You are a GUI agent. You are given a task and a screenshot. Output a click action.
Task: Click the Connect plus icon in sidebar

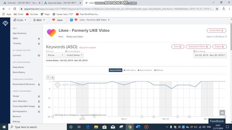[x=39, y=55]
